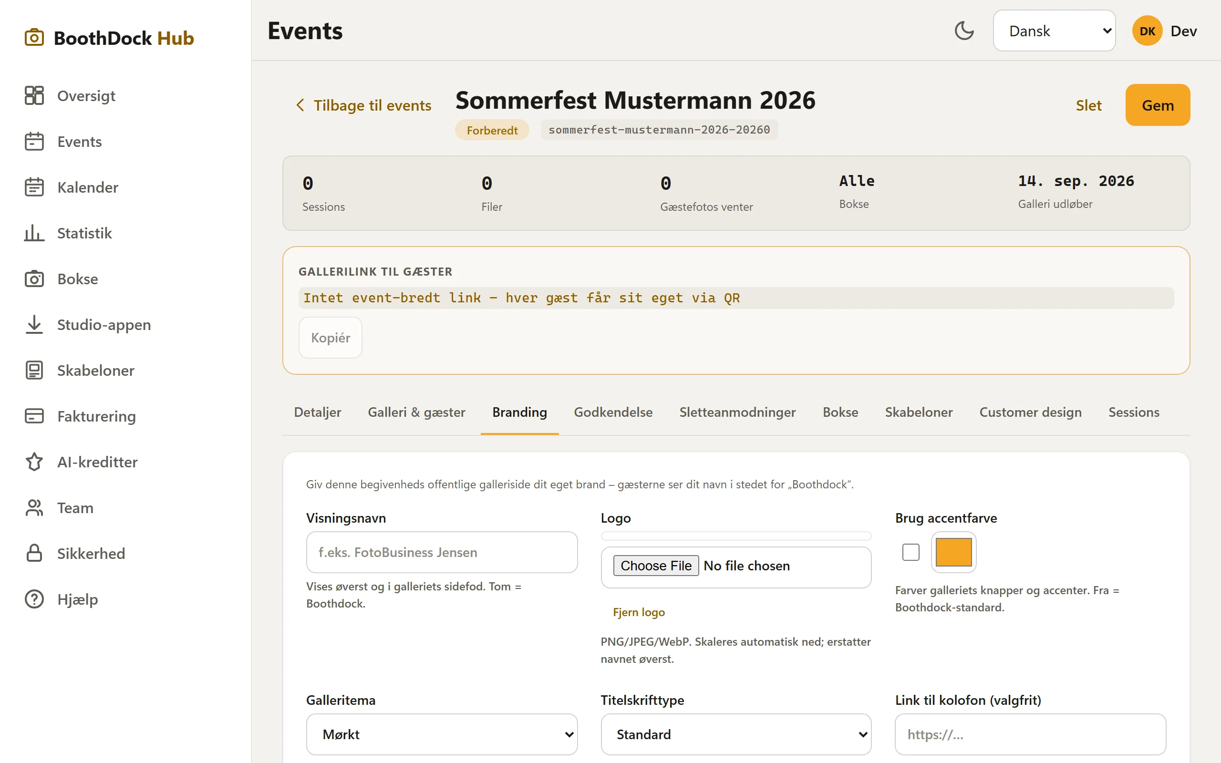Click the sommerfest-mustermann-2026-20260 slug text

click(659, 130)
